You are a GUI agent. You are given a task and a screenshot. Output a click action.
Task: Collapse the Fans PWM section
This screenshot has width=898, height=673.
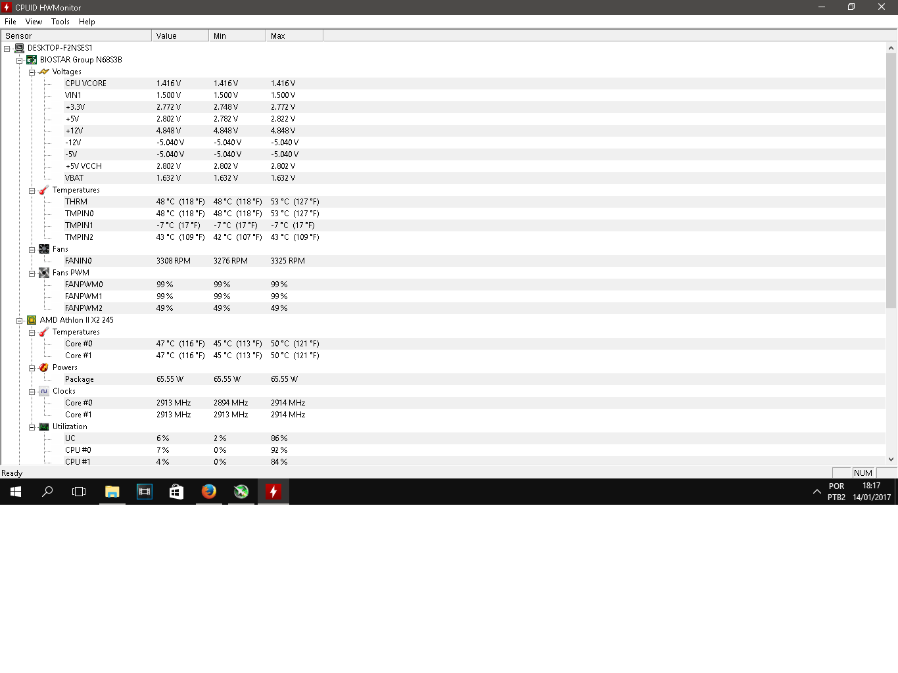tap(32, 273)
